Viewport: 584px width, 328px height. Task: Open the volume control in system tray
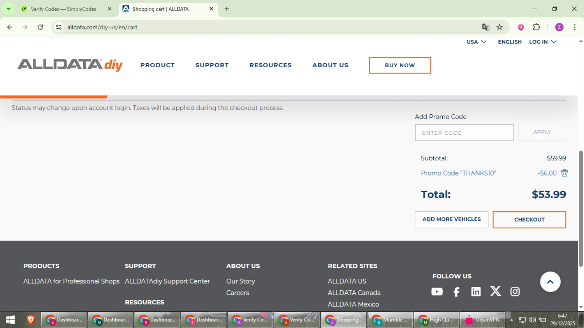tap(532, 320)
